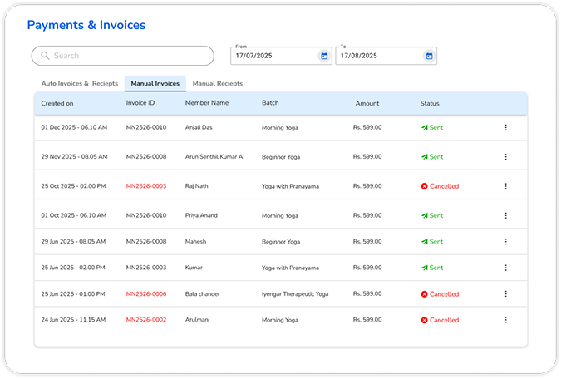Select member name Arulmani

tap(197, 320)
